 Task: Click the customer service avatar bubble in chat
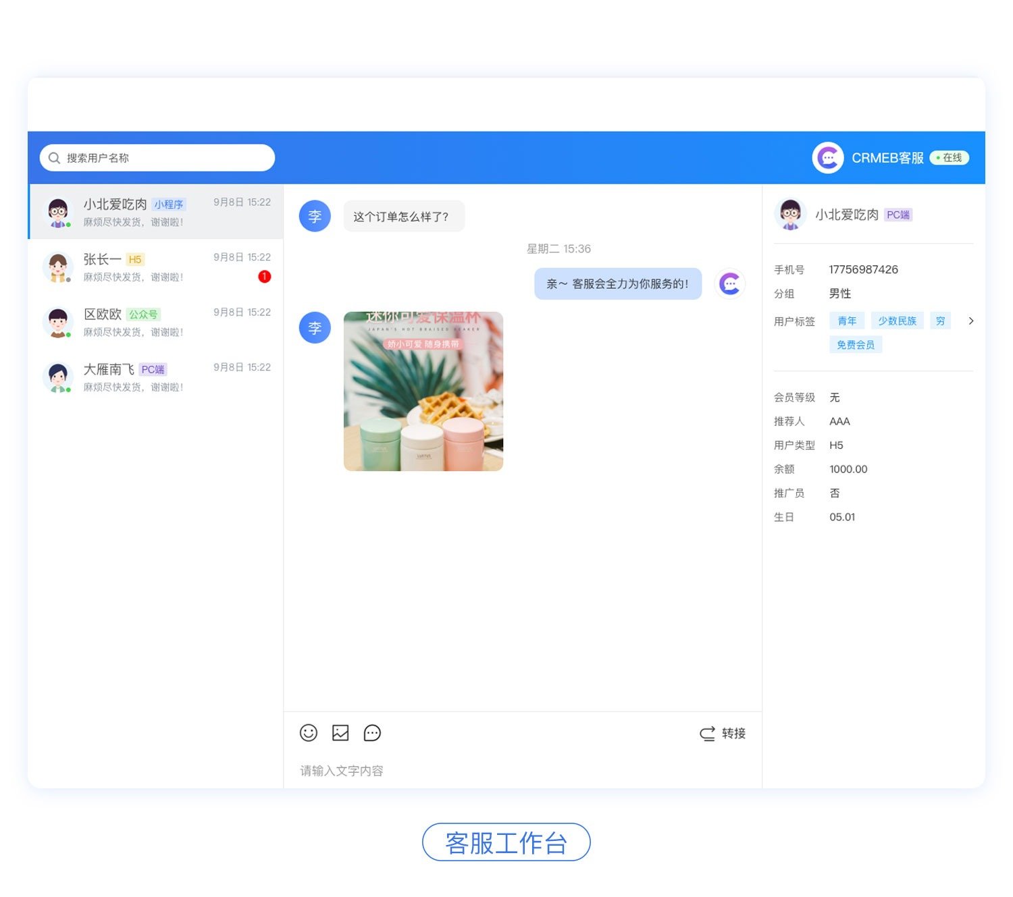730,284
